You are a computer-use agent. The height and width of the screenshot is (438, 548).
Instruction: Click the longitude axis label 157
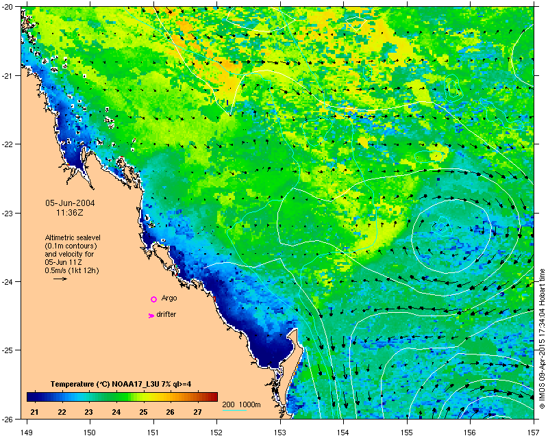(x=534, y=433)
